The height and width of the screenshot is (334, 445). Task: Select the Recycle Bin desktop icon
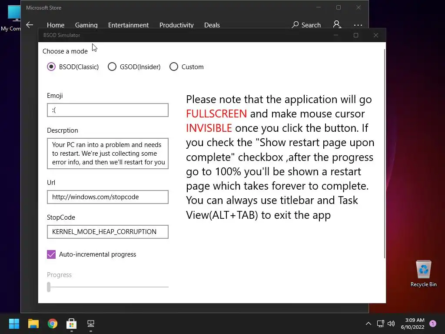pyautogui.click(x=423, y=274)
